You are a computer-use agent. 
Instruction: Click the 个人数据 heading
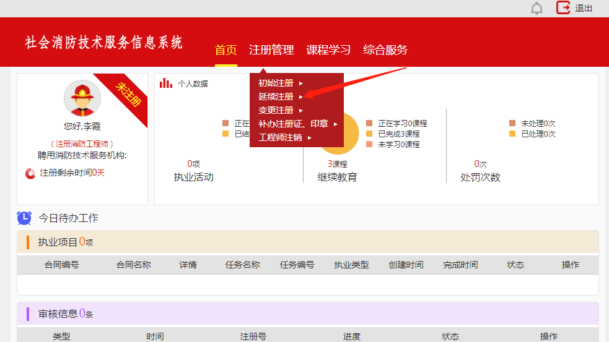tap(193, 83)
